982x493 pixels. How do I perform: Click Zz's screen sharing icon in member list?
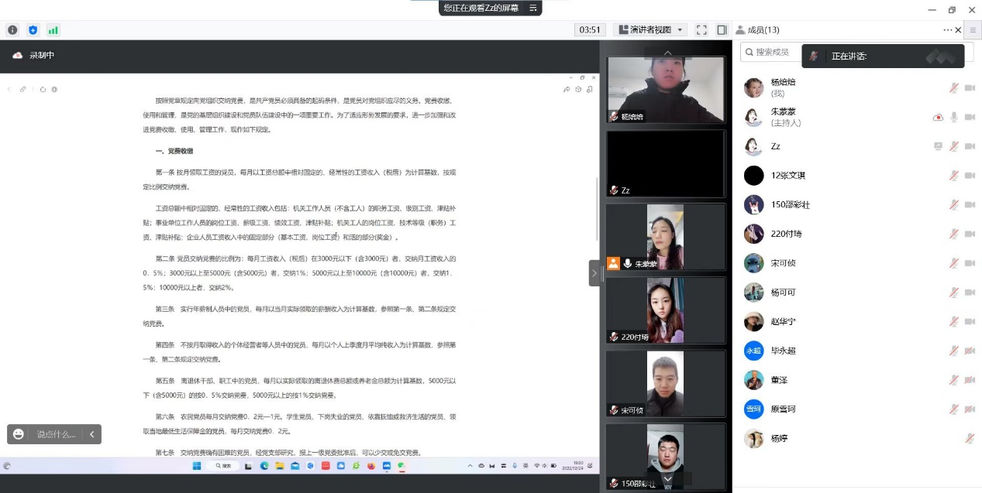[x=938, y=146]
